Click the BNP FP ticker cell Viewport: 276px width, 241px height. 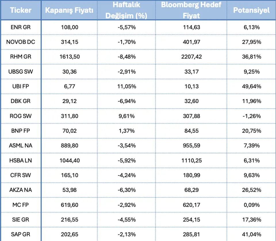pos(21,131)
